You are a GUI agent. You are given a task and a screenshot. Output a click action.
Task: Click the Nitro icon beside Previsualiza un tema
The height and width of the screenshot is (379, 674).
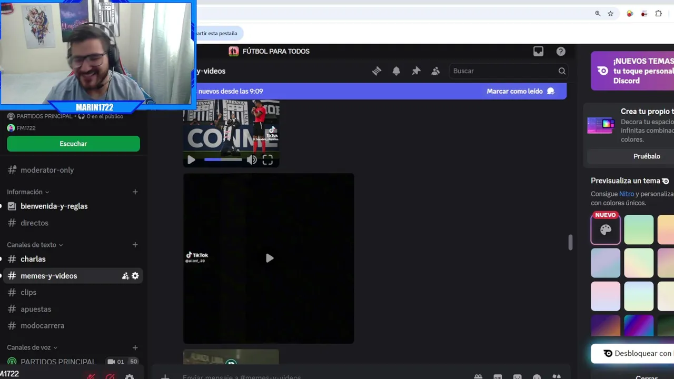[x=666, y=181]
